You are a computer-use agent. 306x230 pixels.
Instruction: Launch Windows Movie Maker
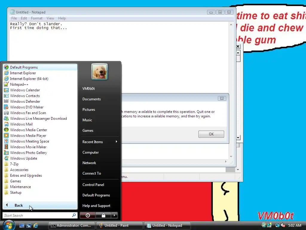[x=40, y=147]
